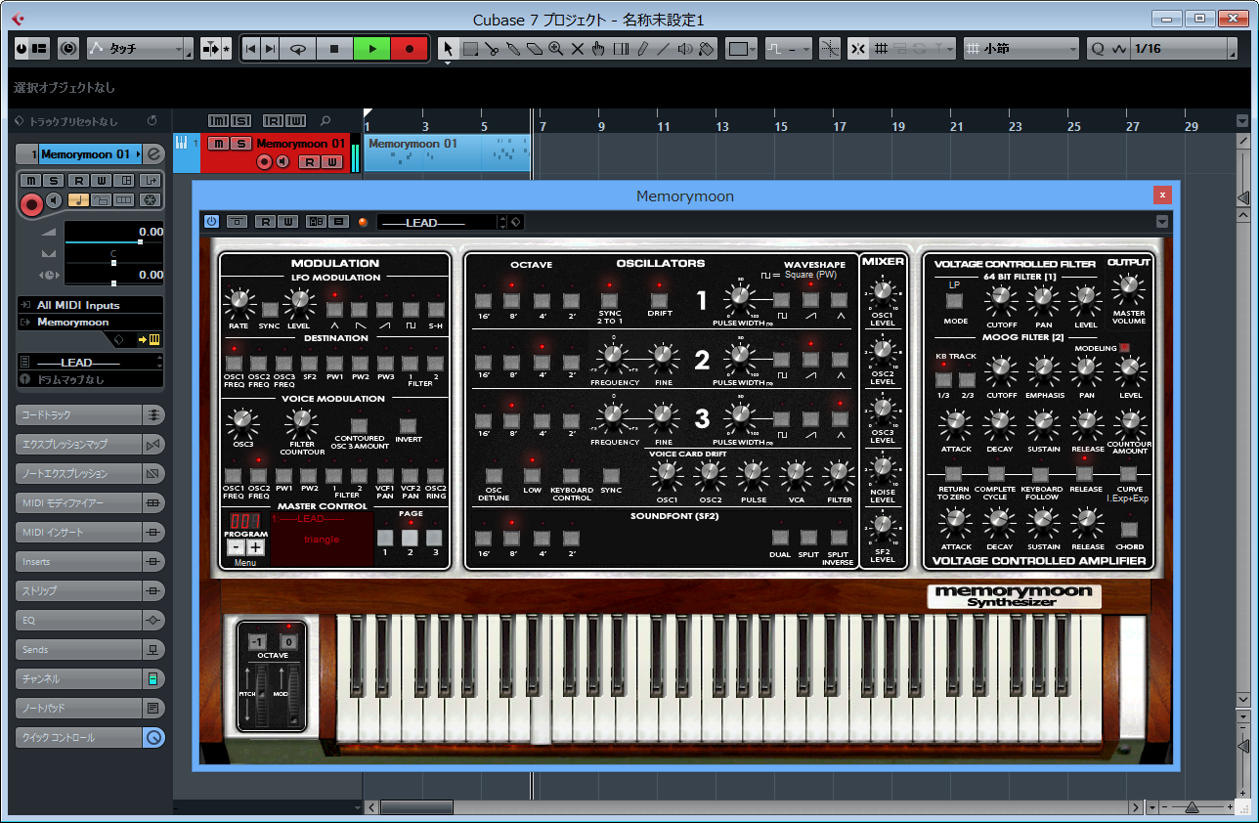
Task: Mute the Memorymoon 01 track in track list
Action: (x=218, y=144)
